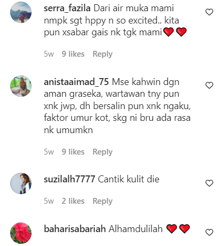Click the 5w timestamp on serra_fazila's comment
This screenshot has height=246, width=223.
click(x=49, y=54)
